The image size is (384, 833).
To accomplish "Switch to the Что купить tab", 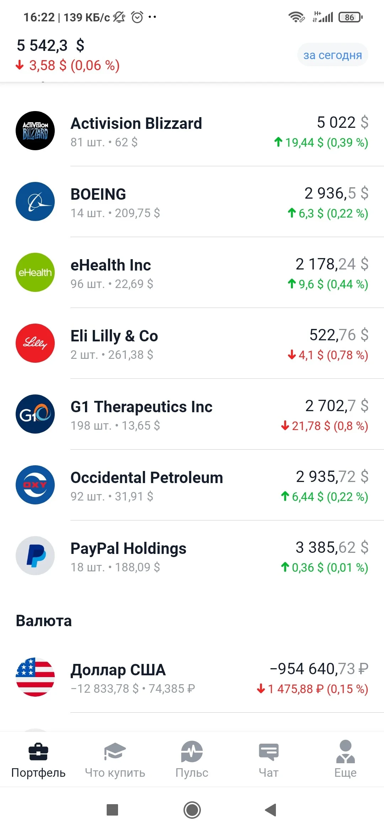I will (x=115, y=760).
